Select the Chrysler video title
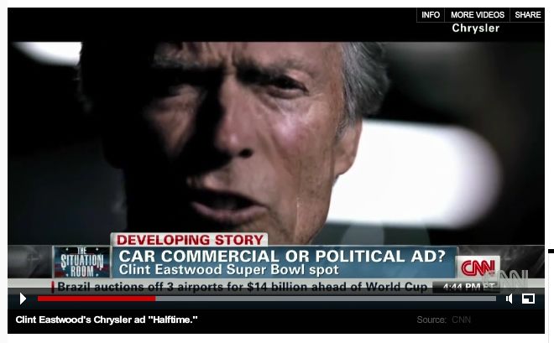The width and height of the screenshot is (554, 343). (x=476, y=29)
